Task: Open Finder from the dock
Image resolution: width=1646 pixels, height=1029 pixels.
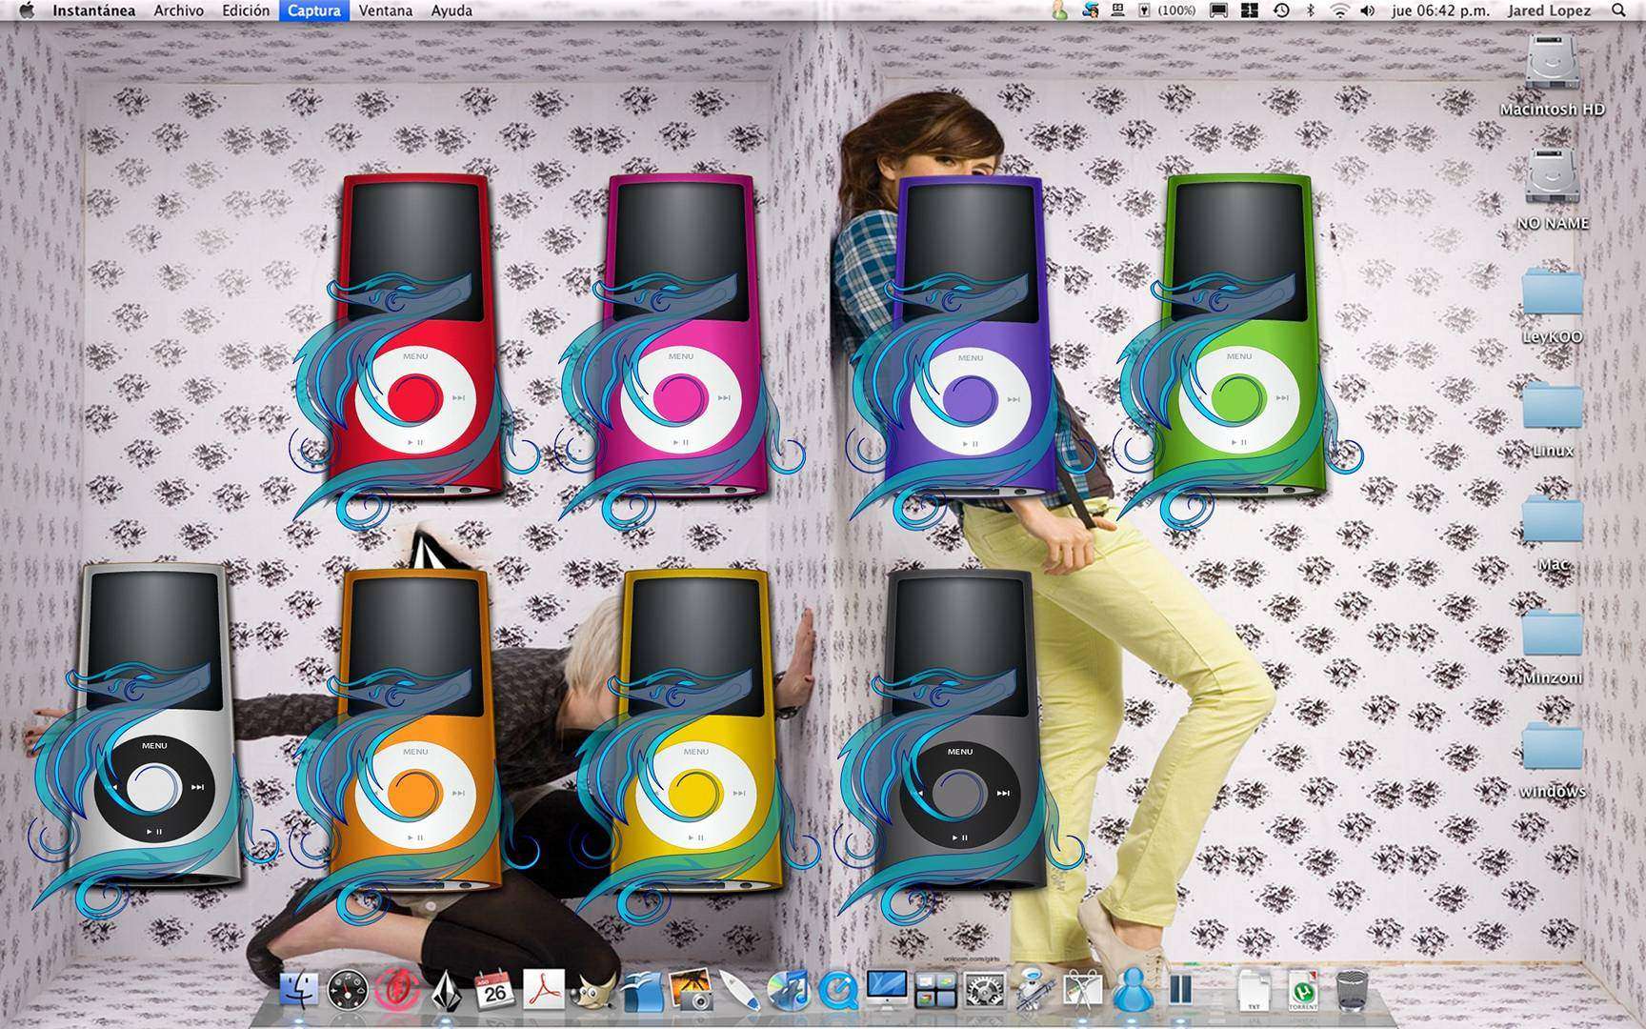Action: (299, 991)
